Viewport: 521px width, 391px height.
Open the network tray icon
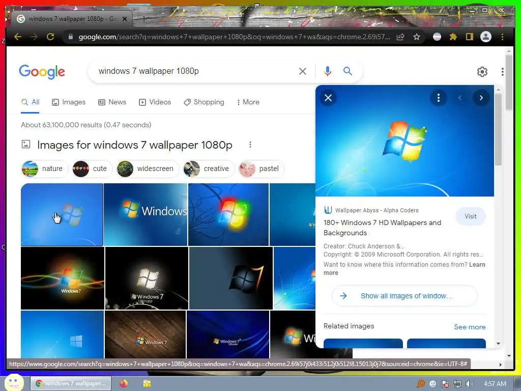coord(457,384)
